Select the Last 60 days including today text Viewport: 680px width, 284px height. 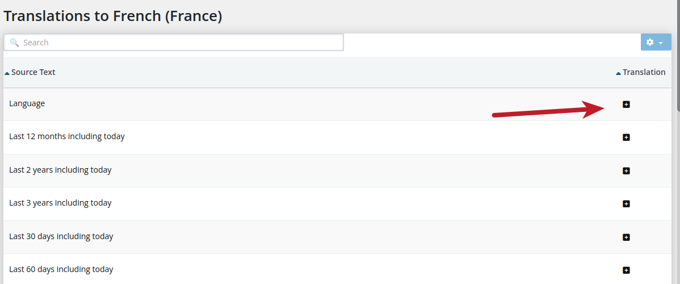(x=61, y=269)
